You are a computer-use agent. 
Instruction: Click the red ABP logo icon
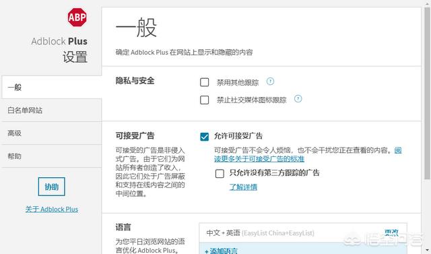coord(77,18)
